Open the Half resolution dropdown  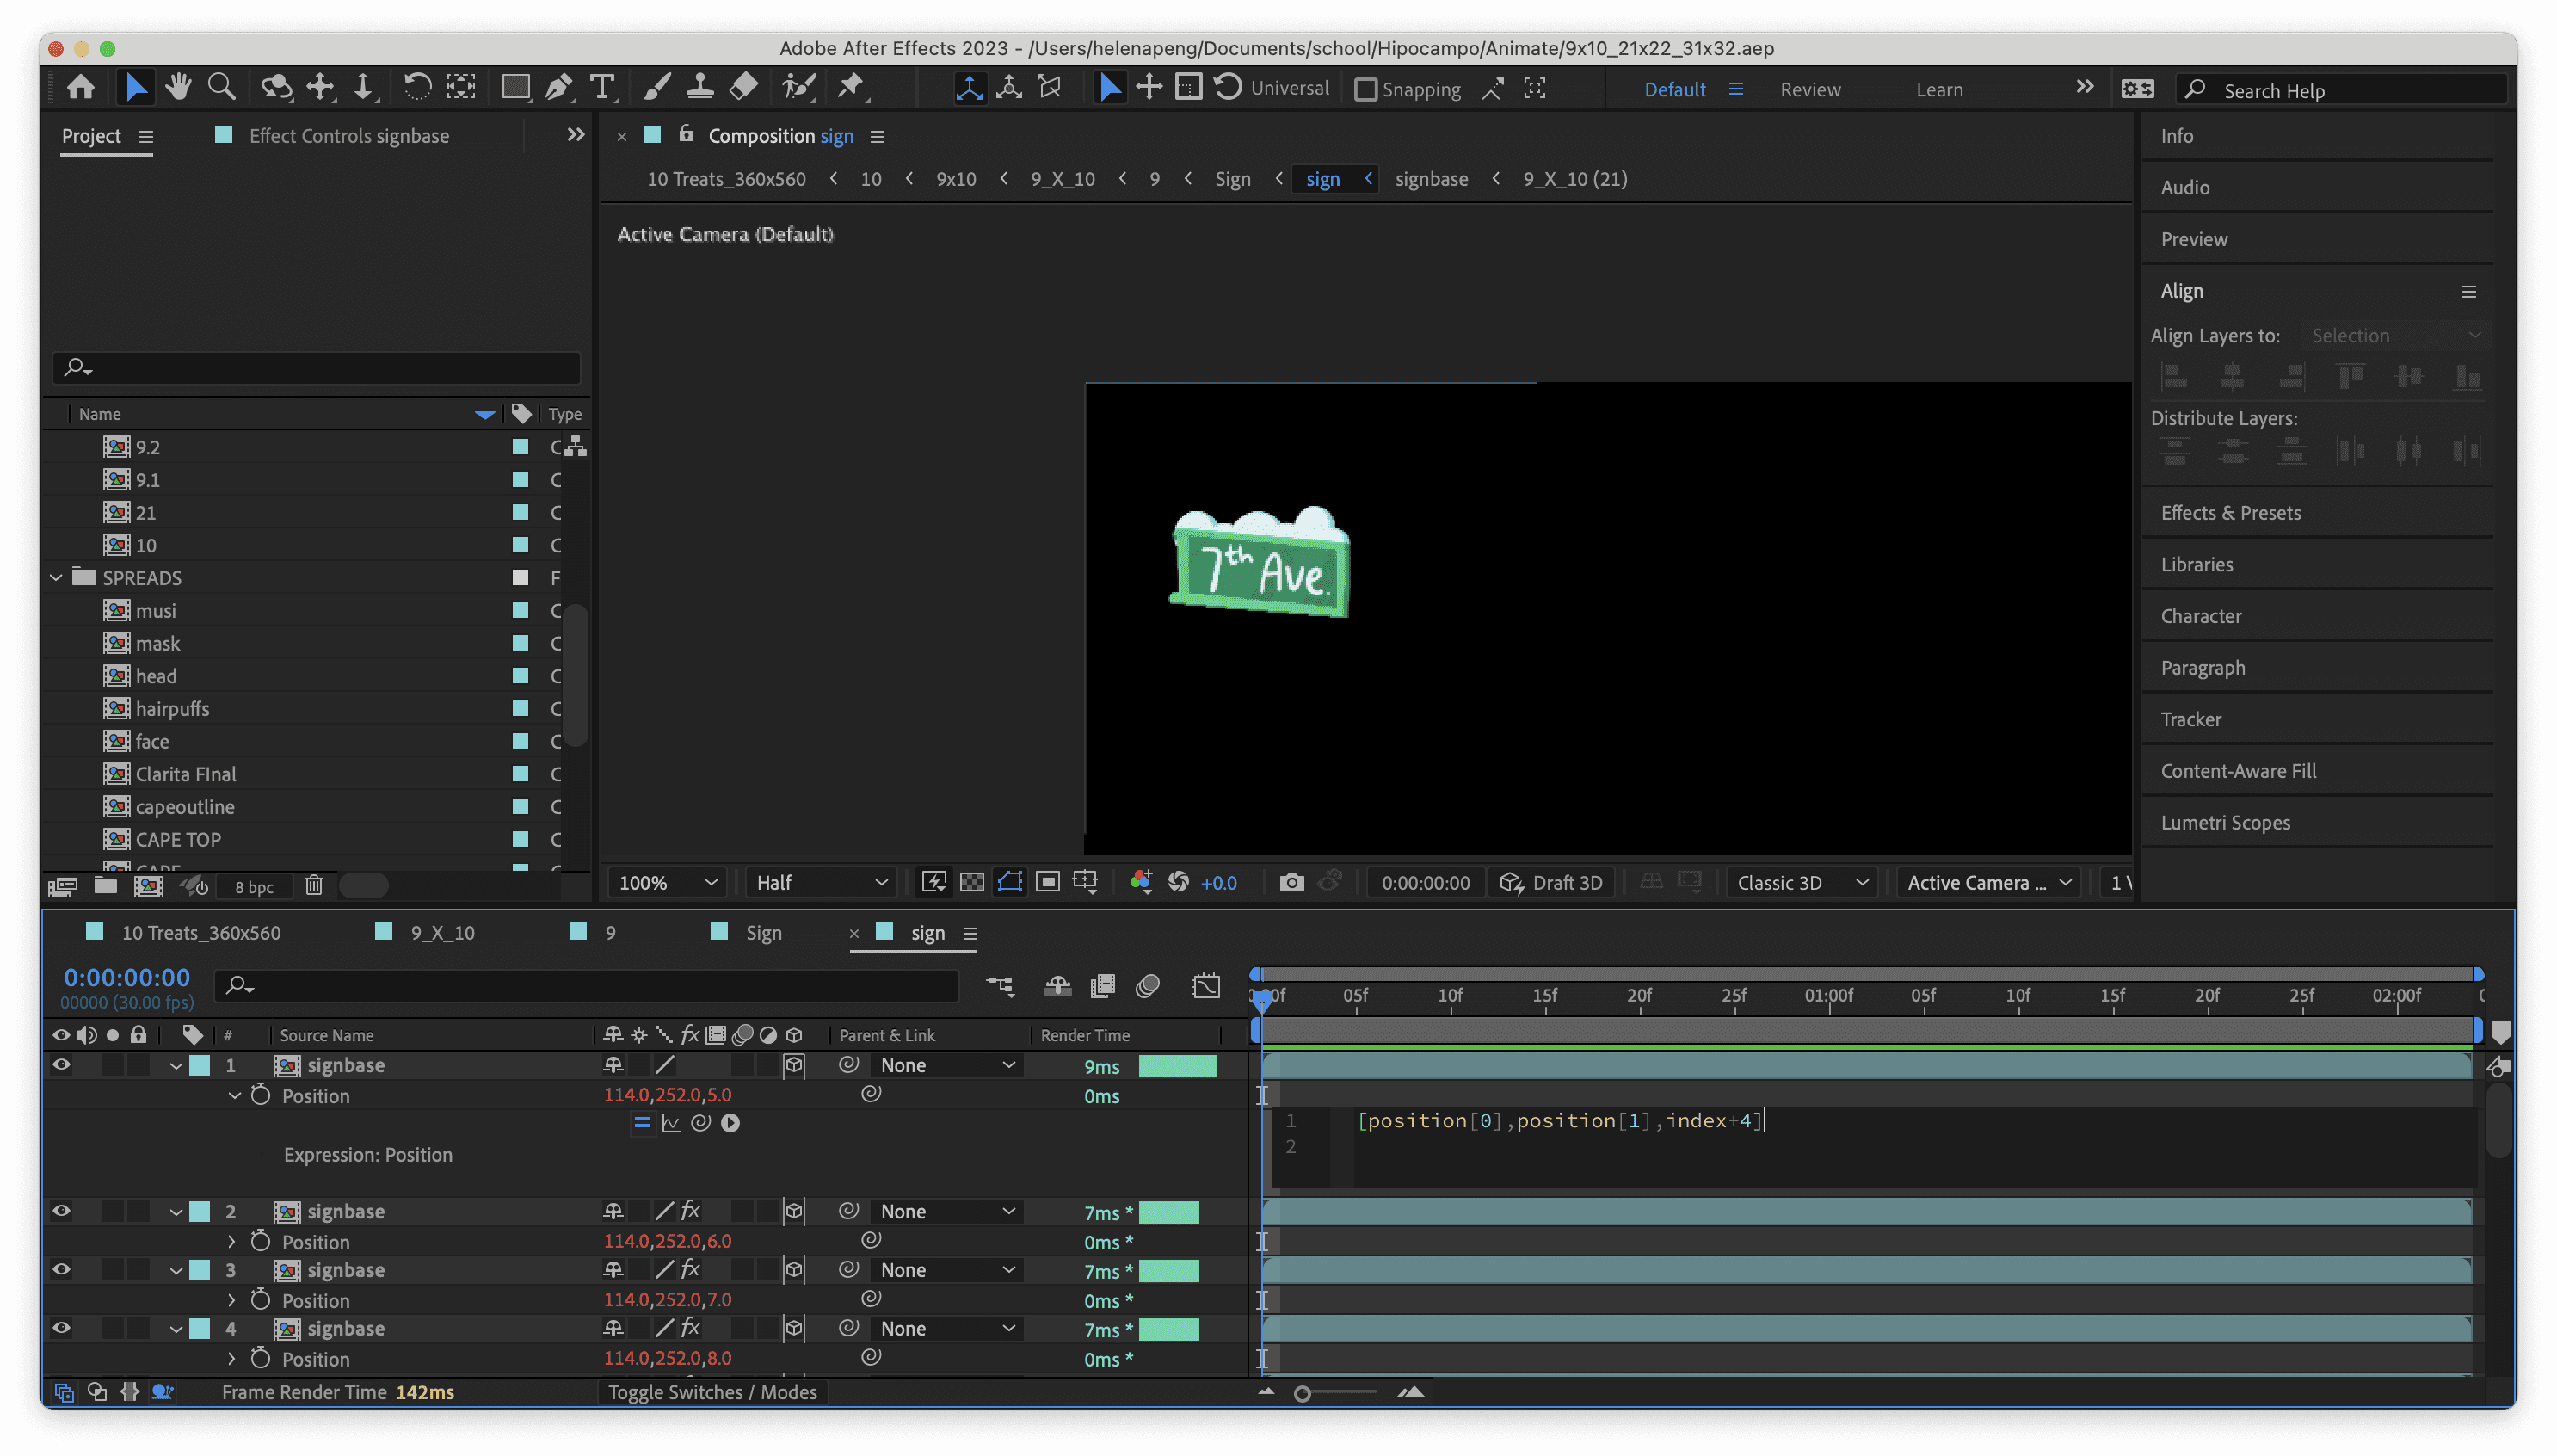click(821, 882)
